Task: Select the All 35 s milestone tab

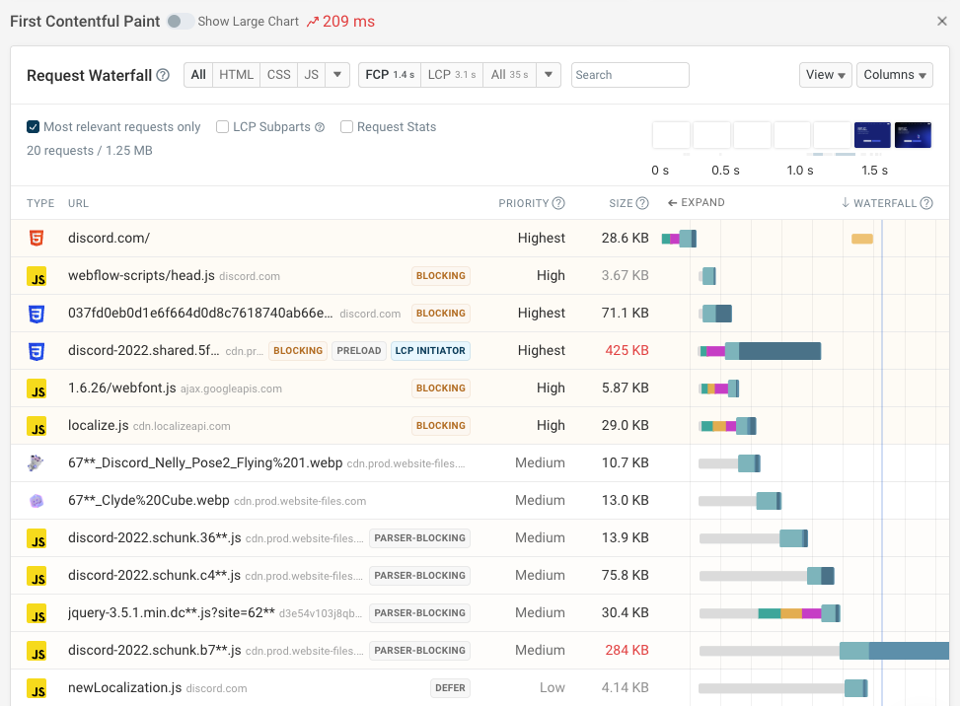Action: [509, 75]
